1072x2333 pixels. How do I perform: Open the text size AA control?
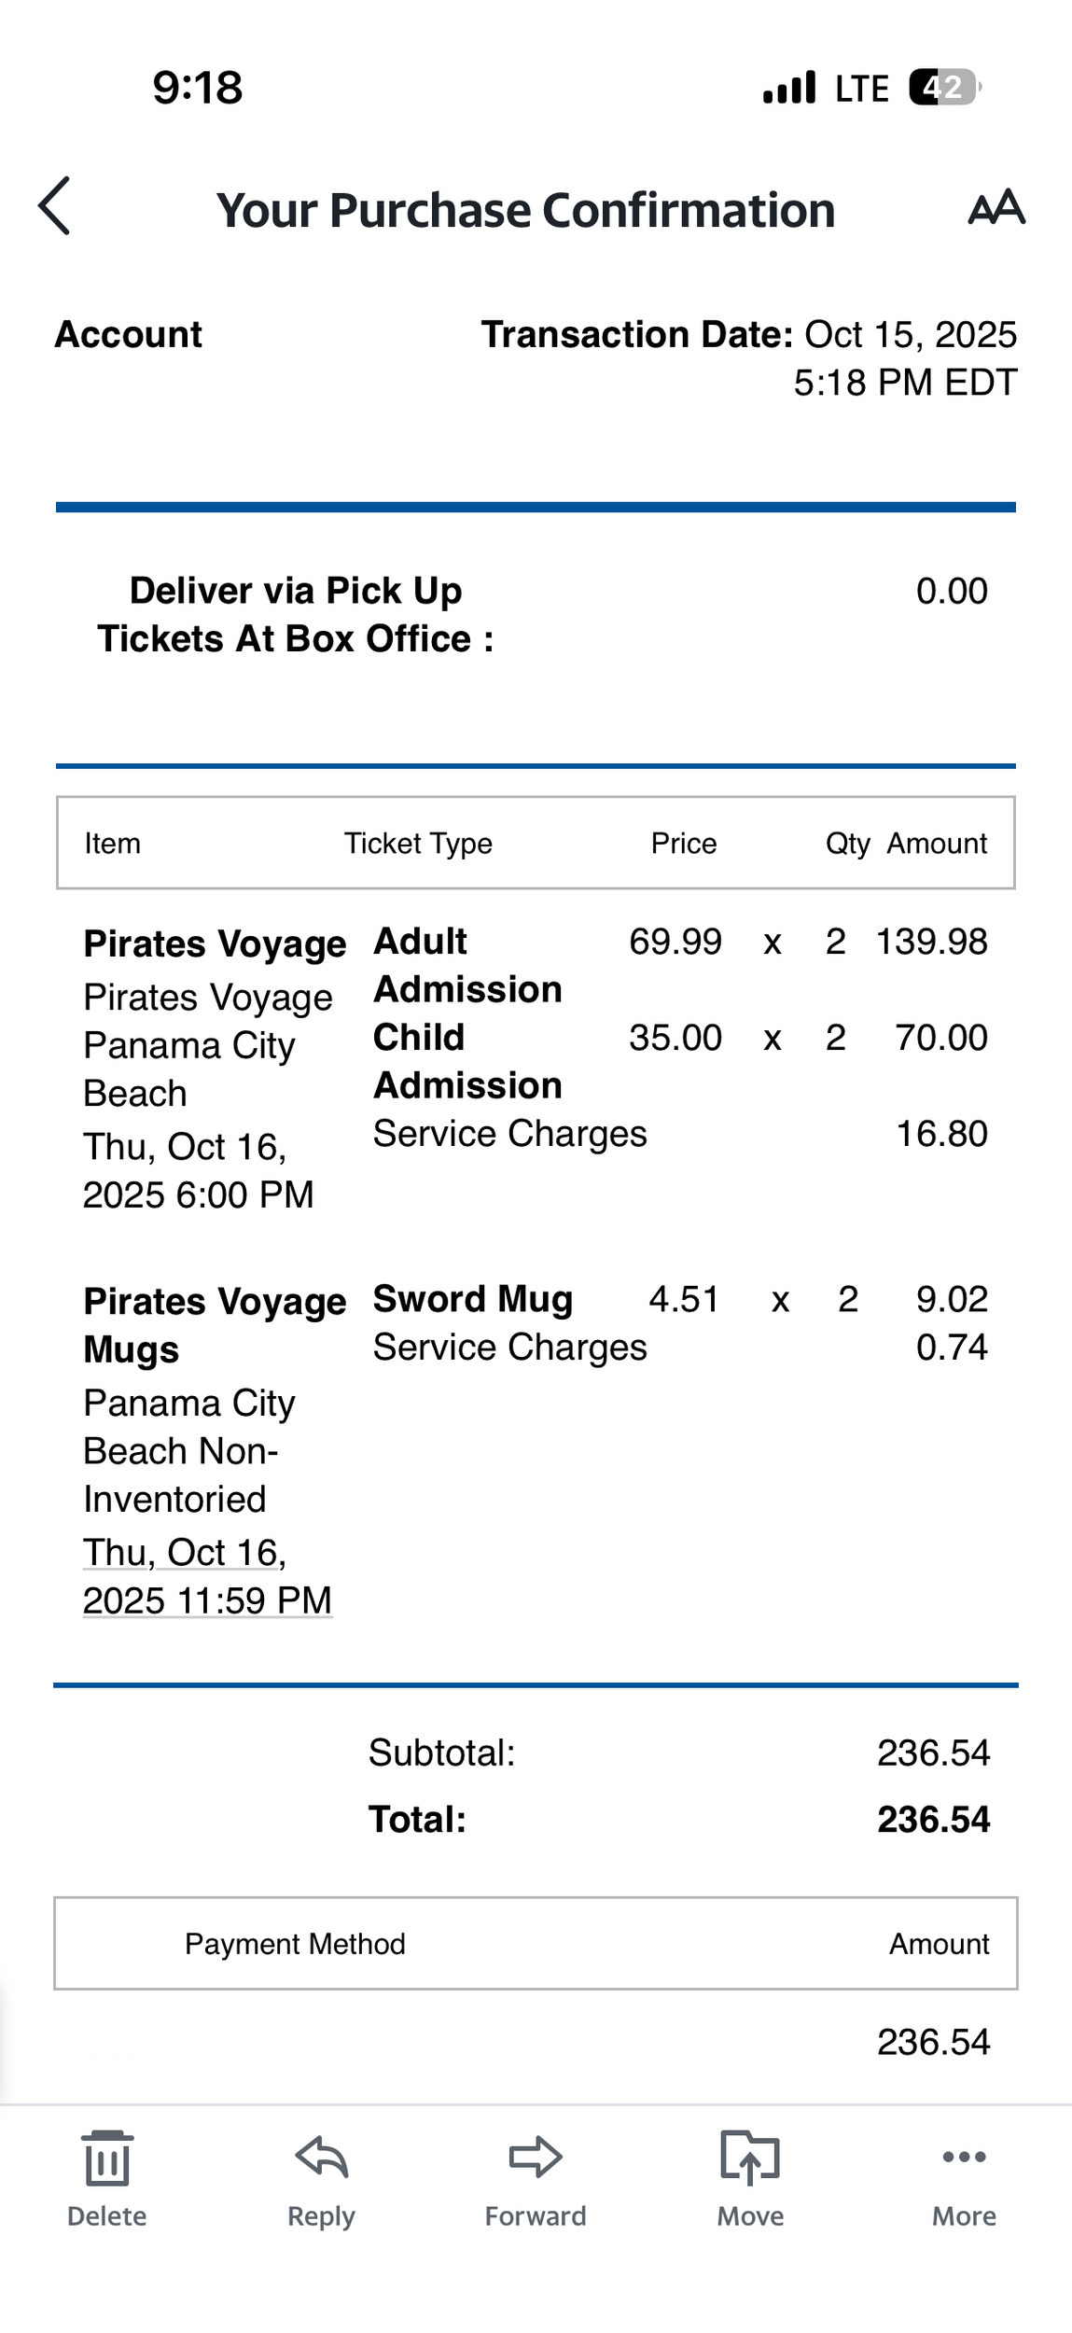click(x=996, y=207)
